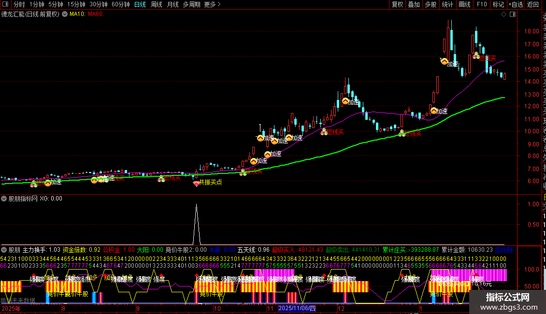Screen dimensions: 546x314
Task: Click the 短线买 marker in early September
Action: (x=161, y=179)
